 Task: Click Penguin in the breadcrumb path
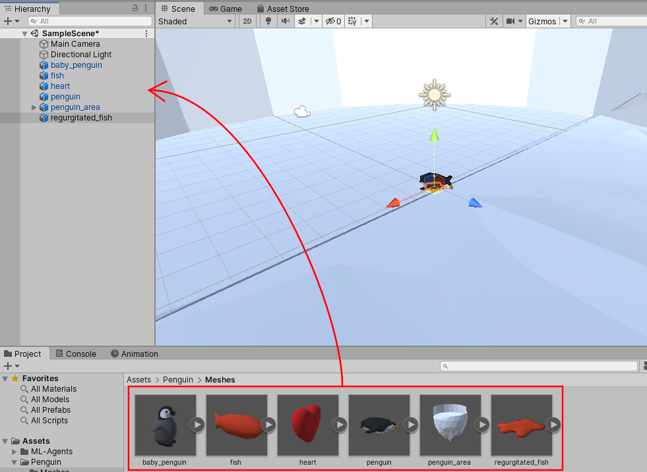point(177,380)
